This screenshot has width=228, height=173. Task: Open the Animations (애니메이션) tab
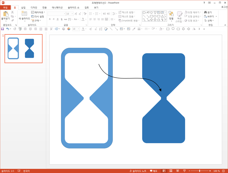coord(57,8)
